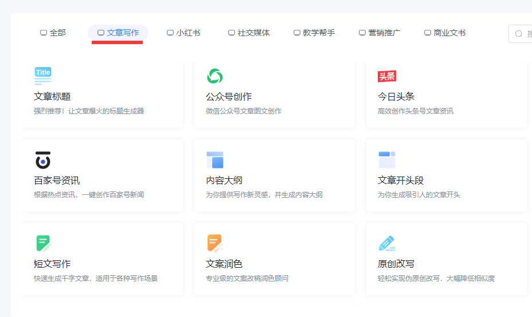Select the 营销推广 tab
The width and height of the screenshot is (532, 317).
(380, 33)
